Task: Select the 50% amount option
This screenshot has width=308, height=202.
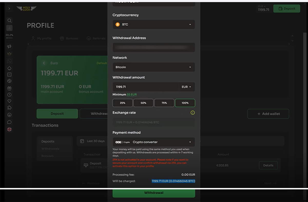Action: [x=143, y=103]
